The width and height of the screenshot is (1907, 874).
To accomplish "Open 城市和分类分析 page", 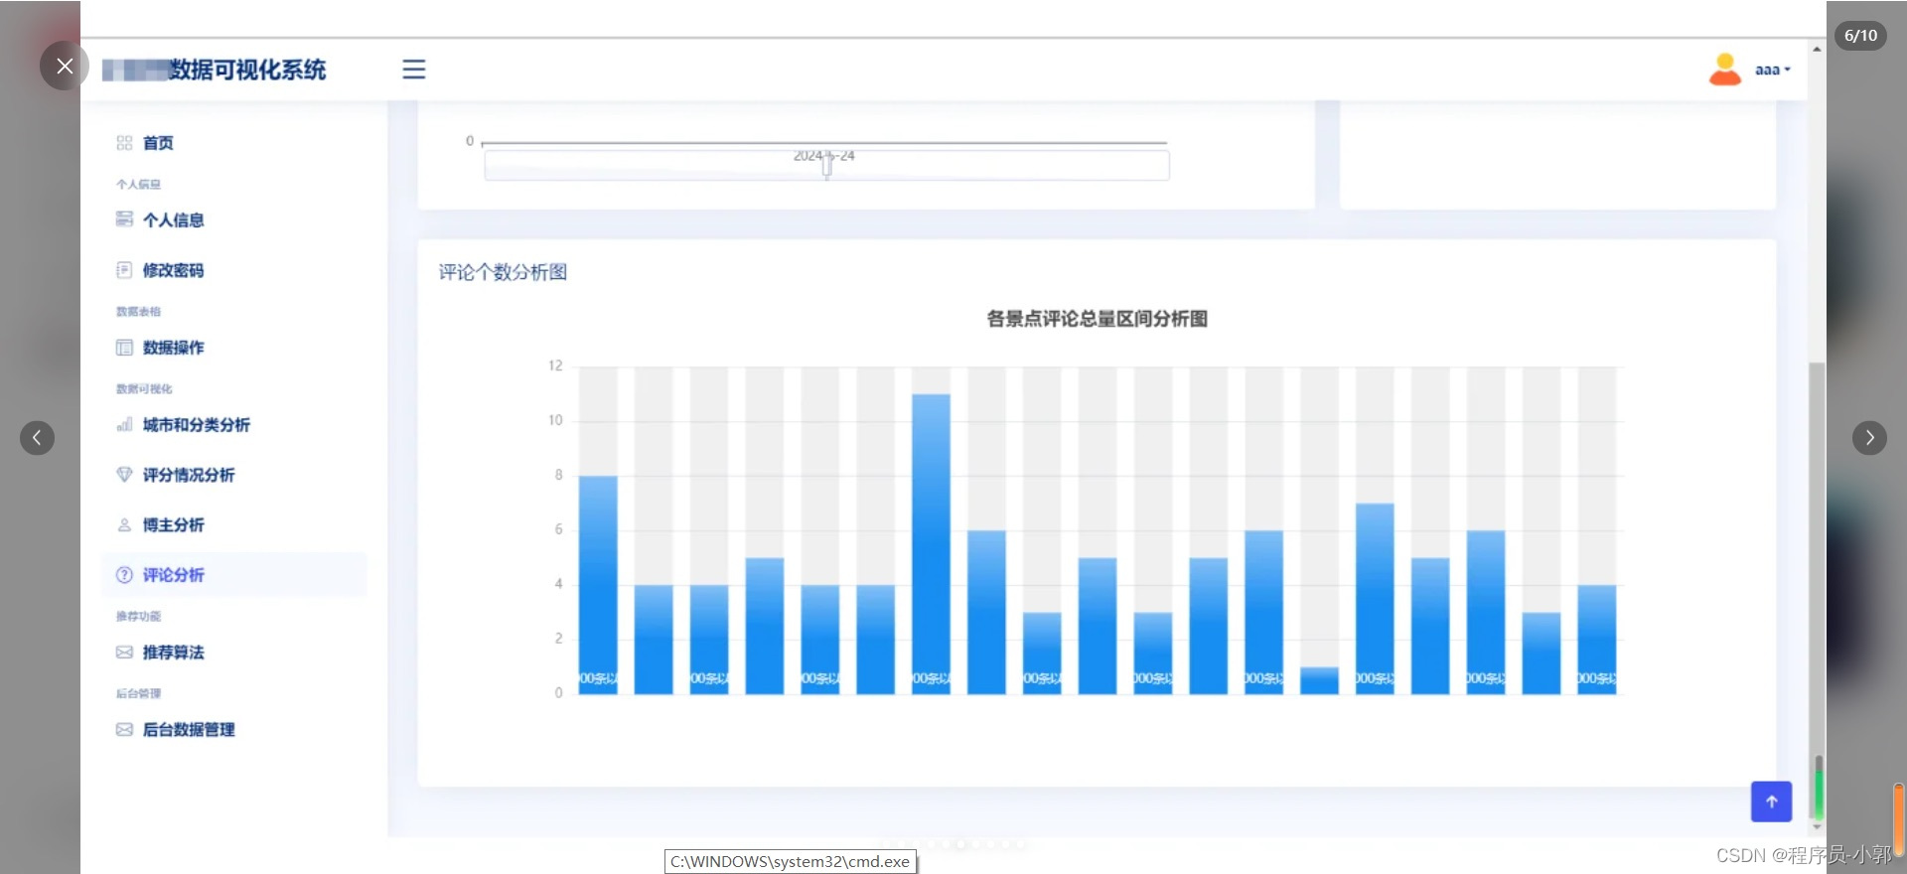I will (196, 425).
